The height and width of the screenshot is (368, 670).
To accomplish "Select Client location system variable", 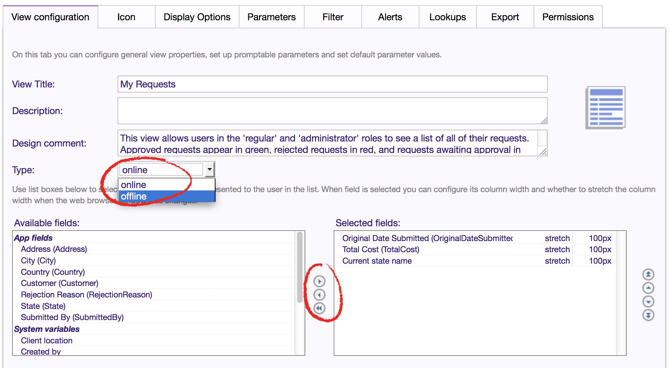I will [154, 341].
